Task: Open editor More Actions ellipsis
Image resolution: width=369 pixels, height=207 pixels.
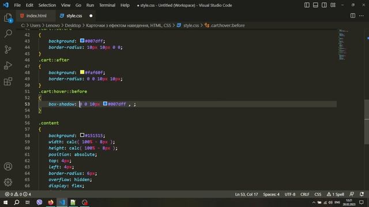Action: (362, 16)
